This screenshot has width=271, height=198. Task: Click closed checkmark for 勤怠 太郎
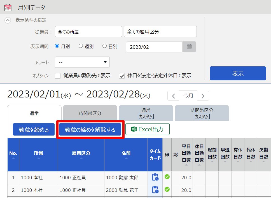coord(167,177)
